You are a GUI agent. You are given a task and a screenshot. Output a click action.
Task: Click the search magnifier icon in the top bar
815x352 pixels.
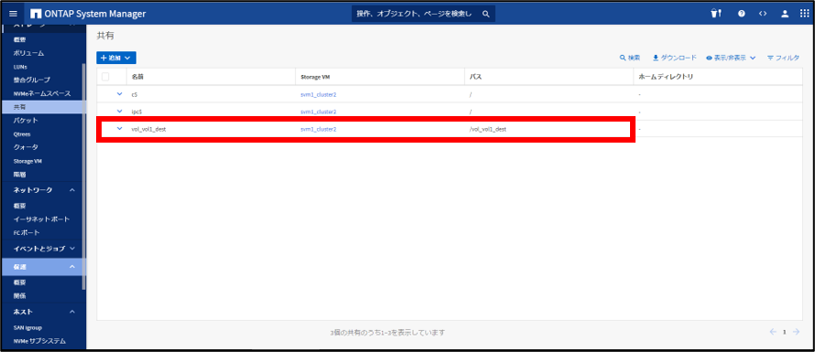pos(486,14)
